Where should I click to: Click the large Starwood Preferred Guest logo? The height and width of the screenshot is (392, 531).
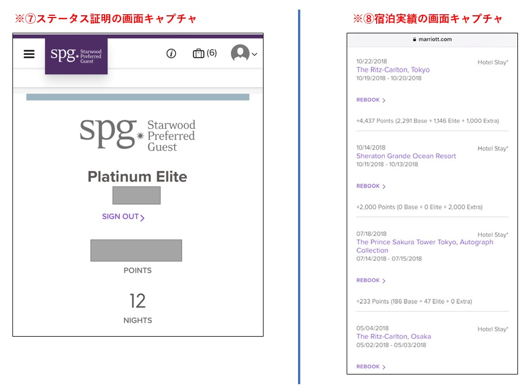(137, 134)
